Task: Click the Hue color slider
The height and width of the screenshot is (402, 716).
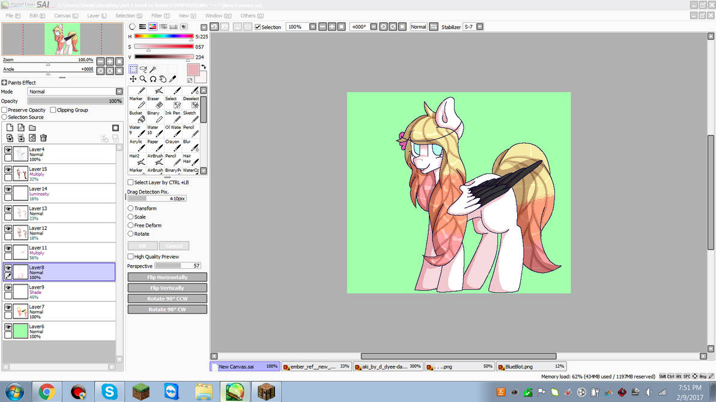Action: coord(163,36)
